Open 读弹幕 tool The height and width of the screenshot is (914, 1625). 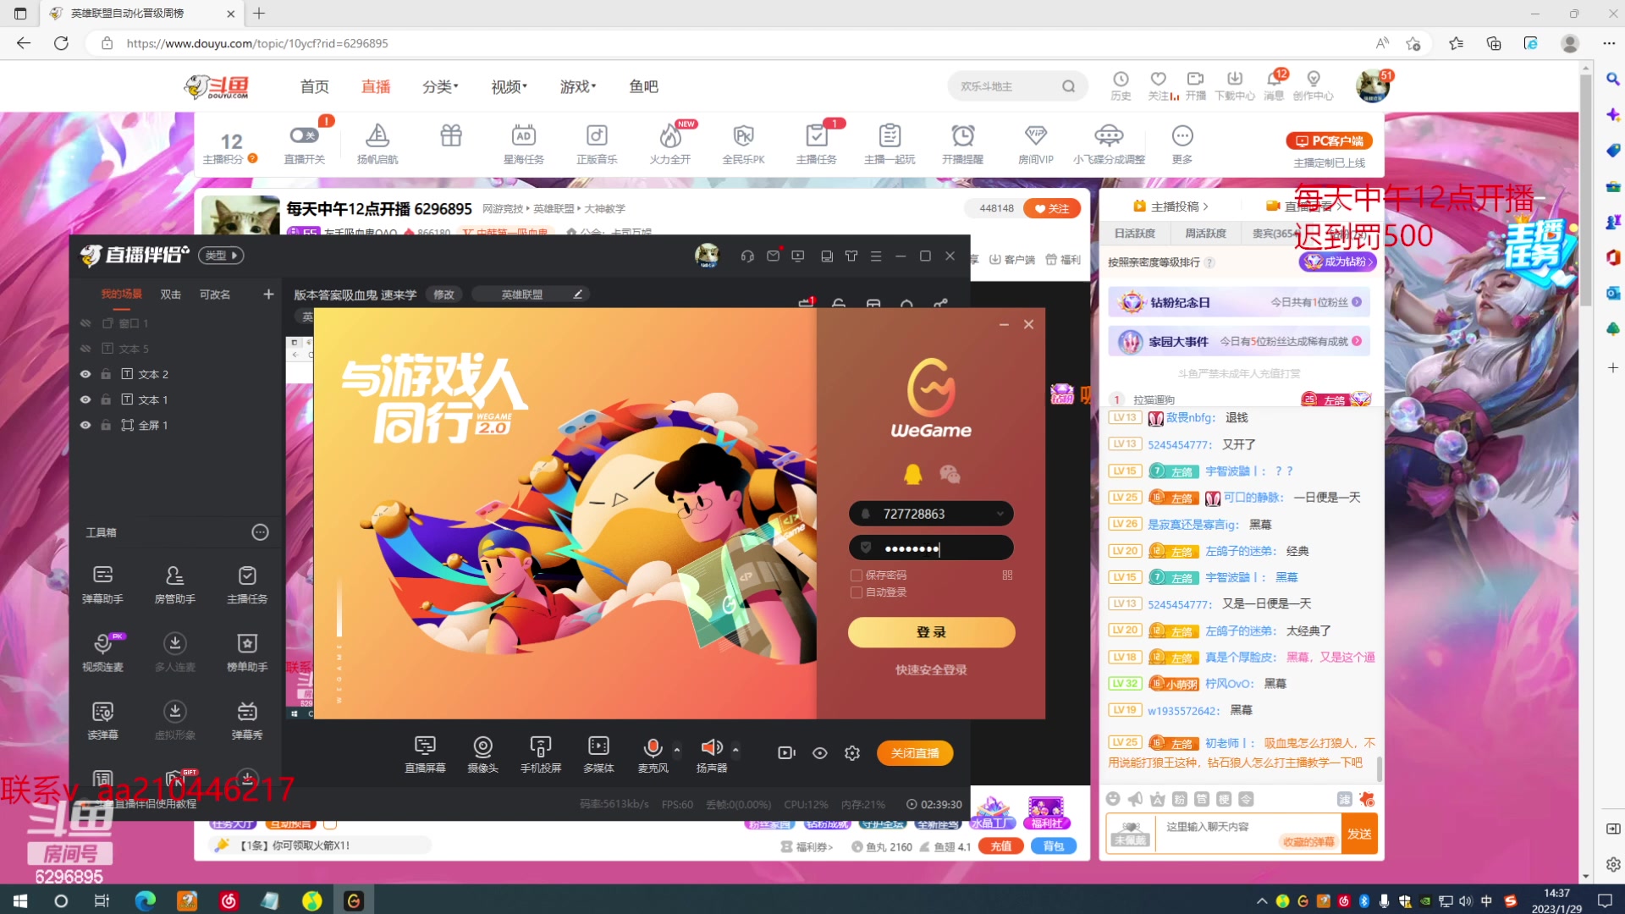coord(102,720)
